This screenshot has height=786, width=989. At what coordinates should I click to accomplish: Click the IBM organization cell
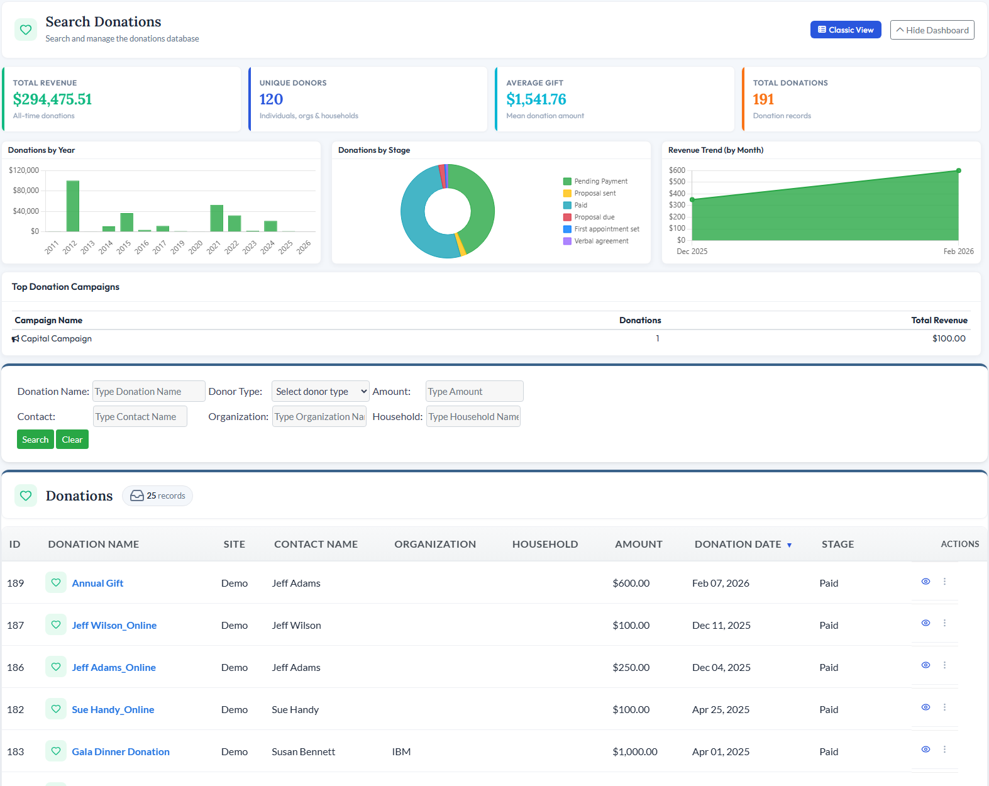(401, 752)
